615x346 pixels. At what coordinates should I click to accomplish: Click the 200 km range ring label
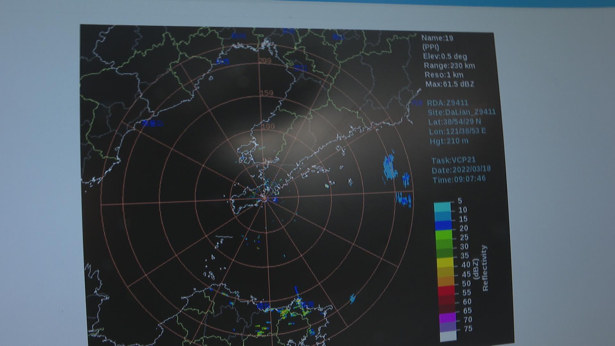click(x=265, y=61)
